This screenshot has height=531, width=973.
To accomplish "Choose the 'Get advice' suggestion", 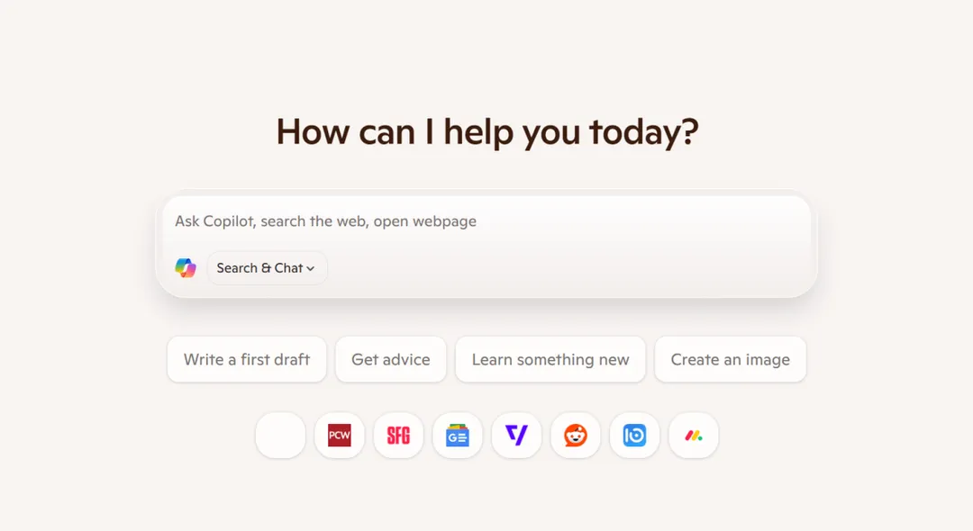I will (391, 360).
